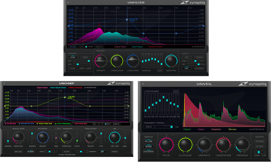Click the Unfilter curve's left endpoint node

tap(69, 26)
